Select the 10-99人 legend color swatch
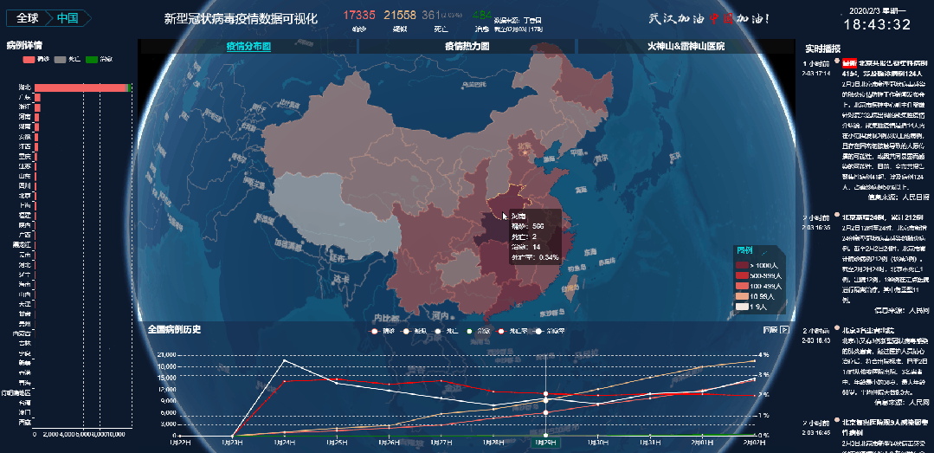This screenshot has height=453, width=934. (742, 296)
